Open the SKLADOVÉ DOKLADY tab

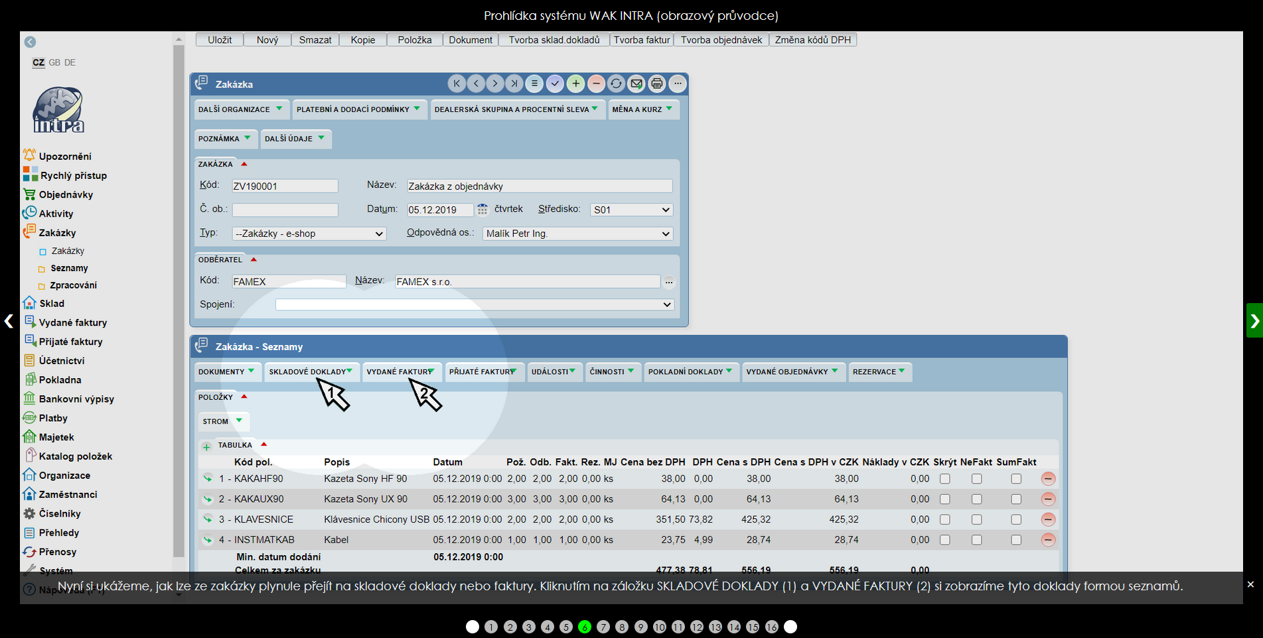click(310, 372)
